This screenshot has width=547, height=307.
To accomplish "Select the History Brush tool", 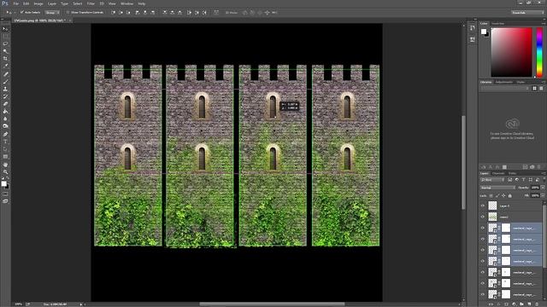I will click(x=5, y=96).
